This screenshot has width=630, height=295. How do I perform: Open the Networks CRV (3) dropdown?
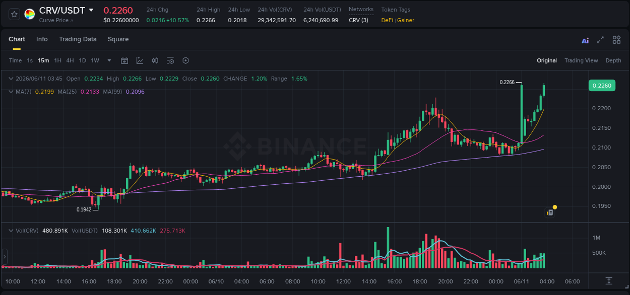click(358, 20)
